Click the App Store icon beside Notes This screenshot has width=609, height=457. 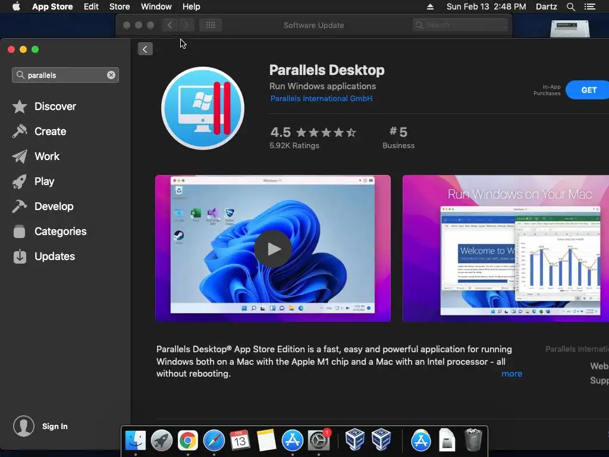tap(293, 440)
